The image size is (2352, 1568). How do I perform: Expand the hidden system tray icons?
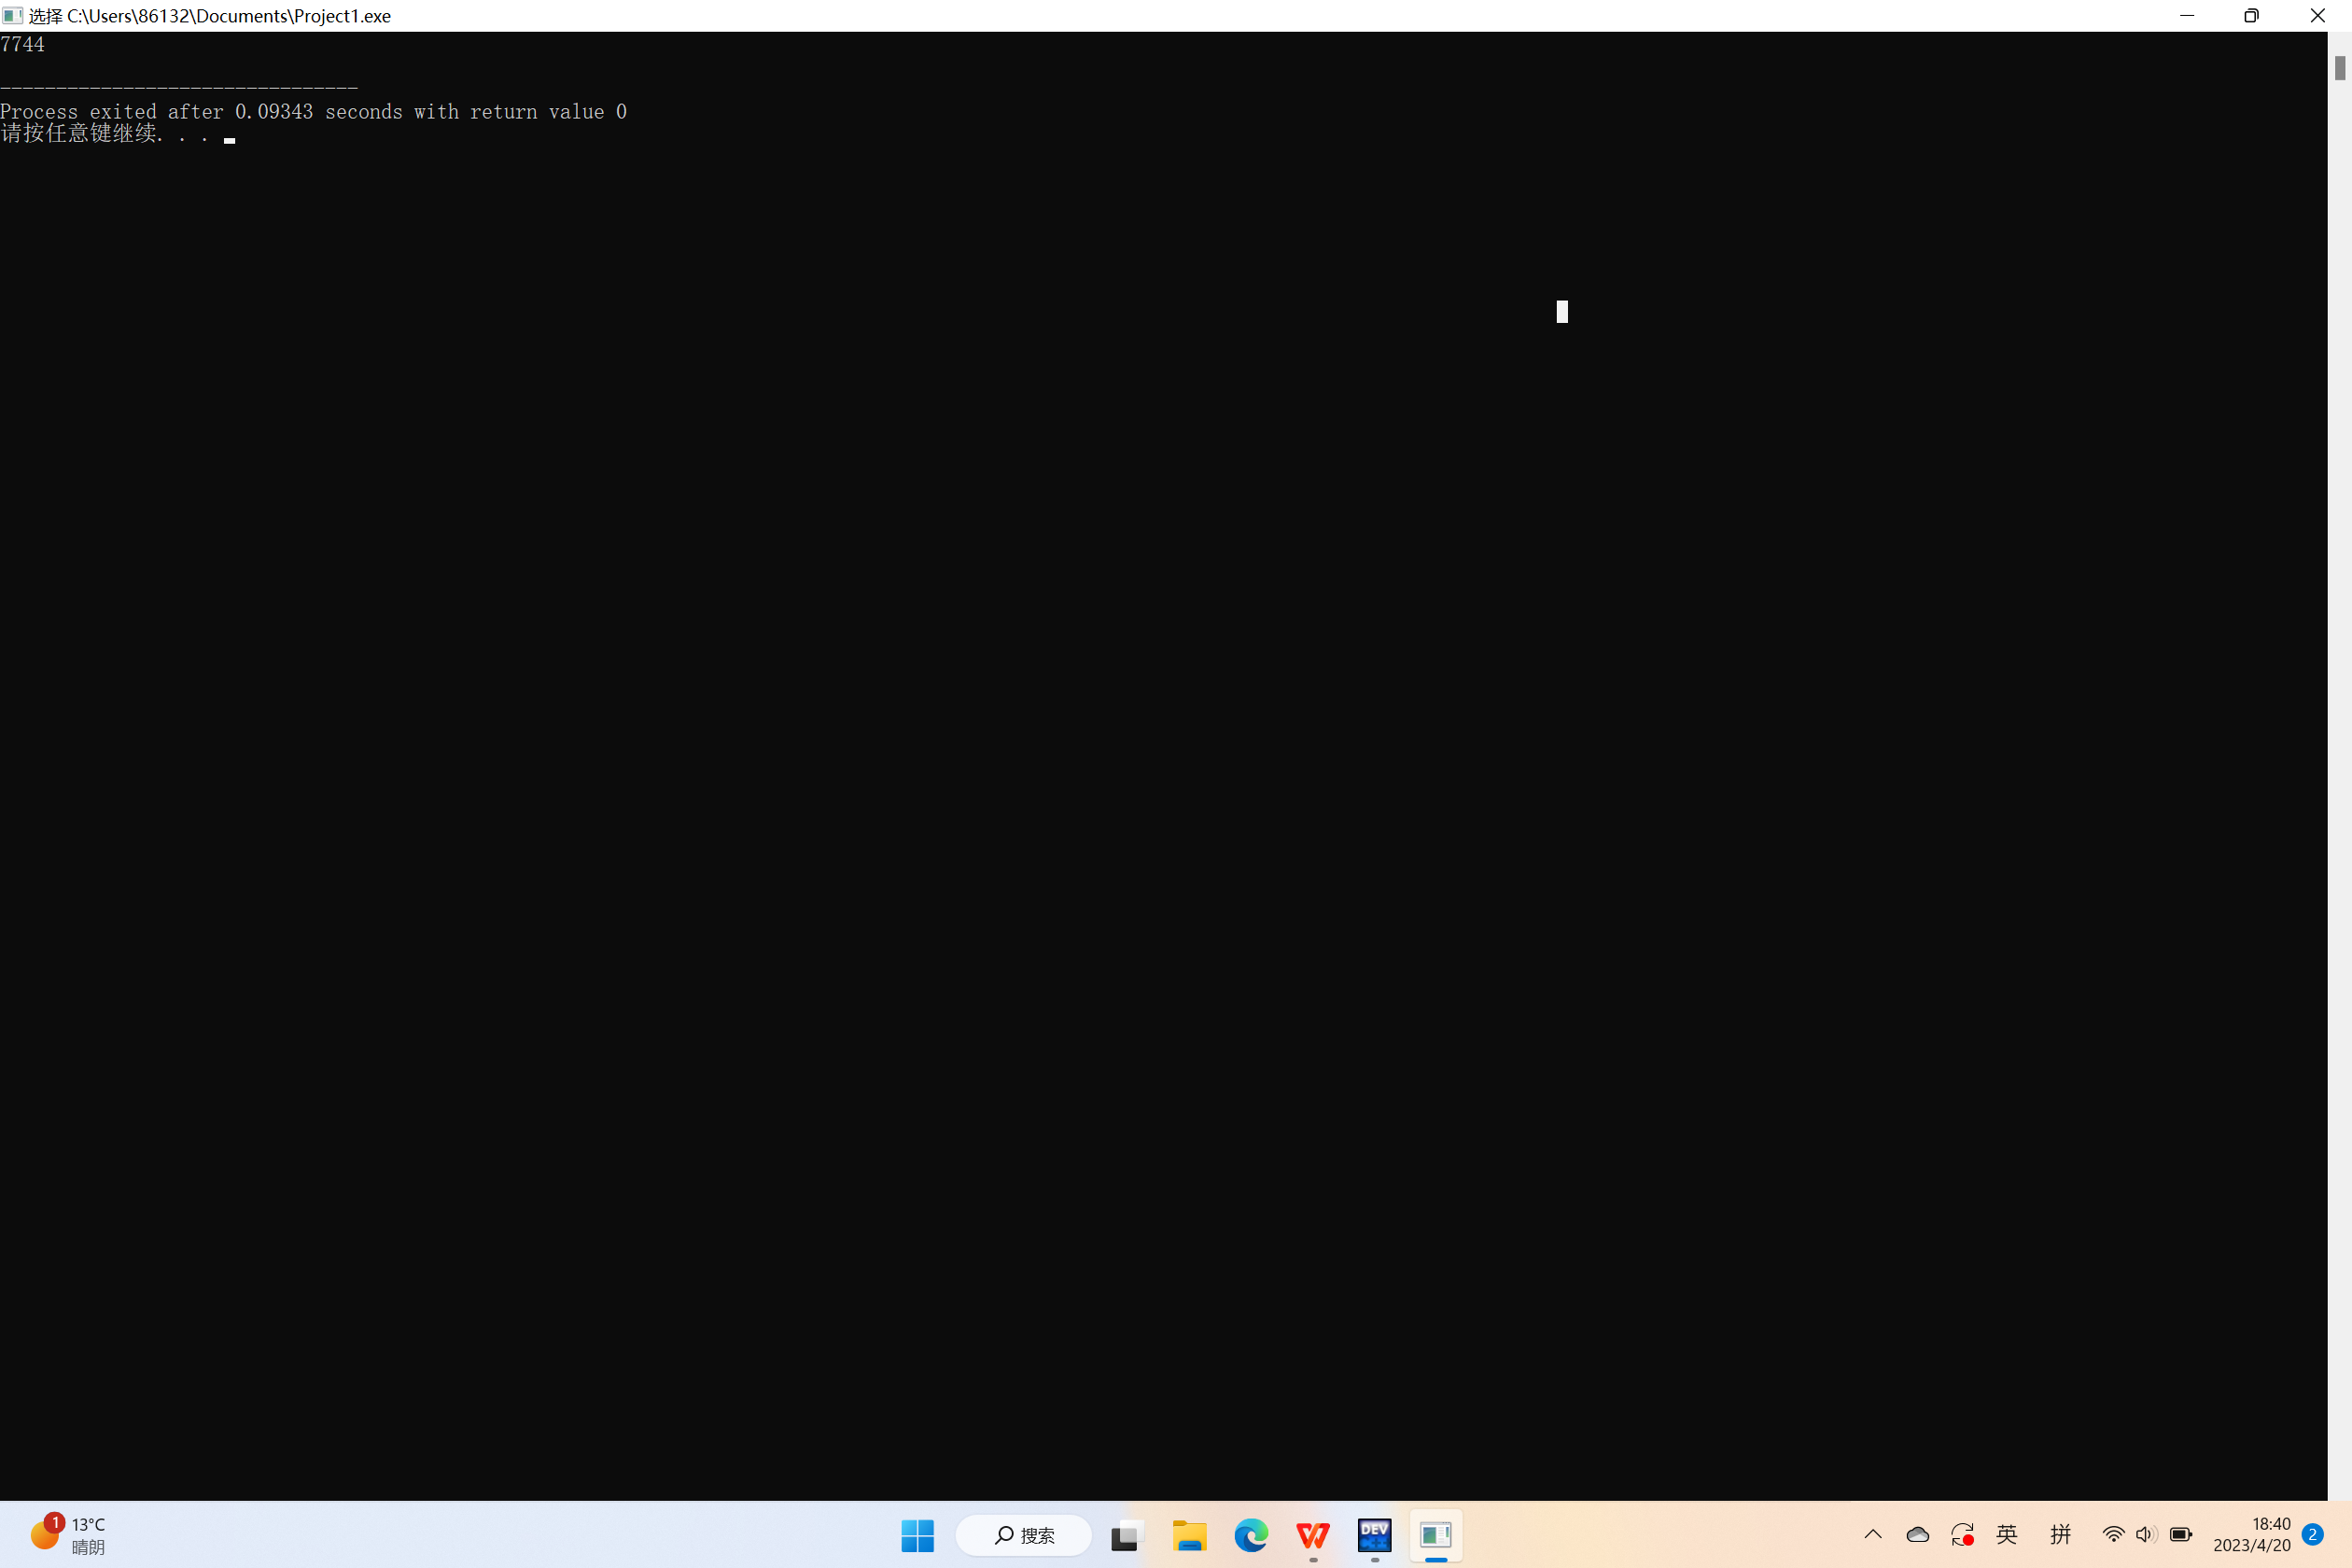pos(1873,1534)
